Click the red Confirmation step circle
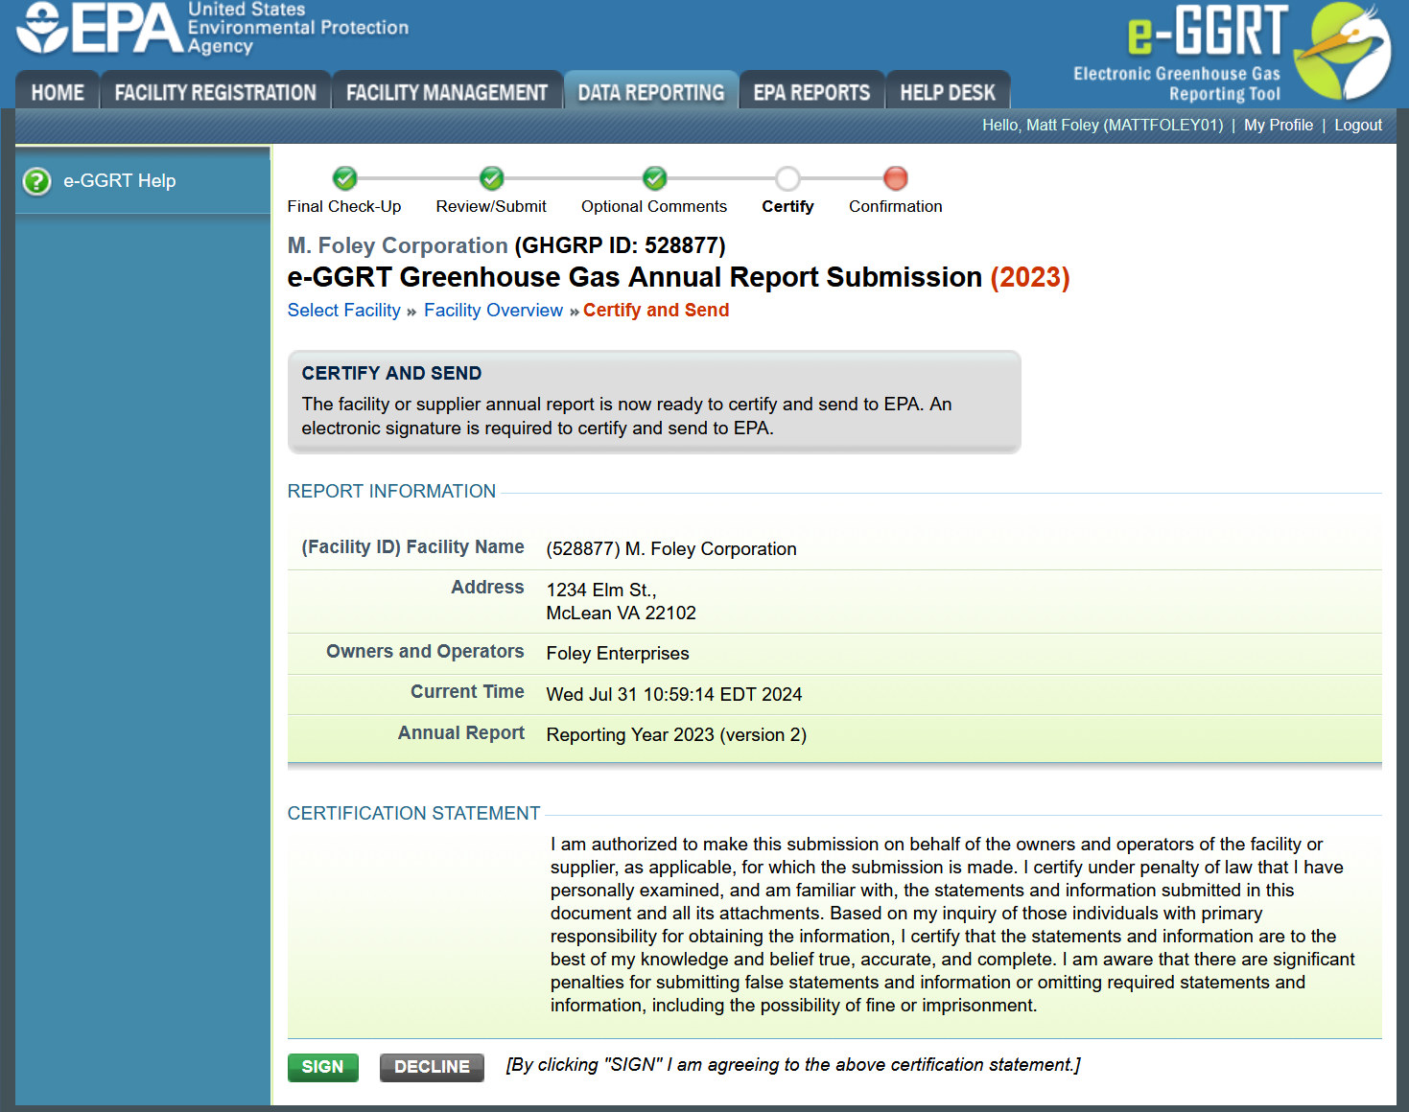The width and height of the screenshot is (1409, 1112). (895, 178)
